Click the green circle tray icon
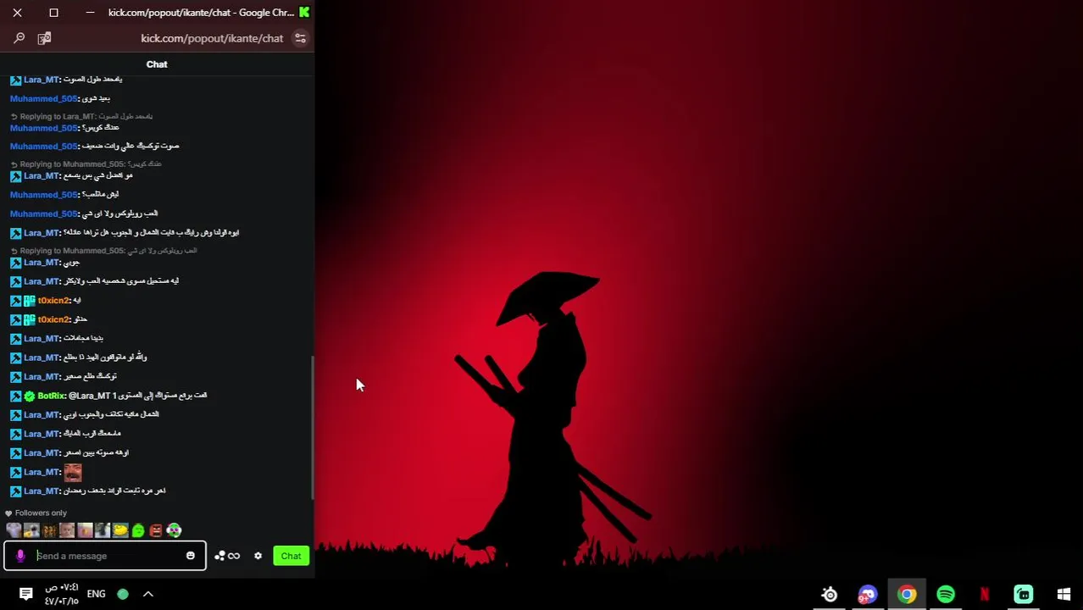 123,594
